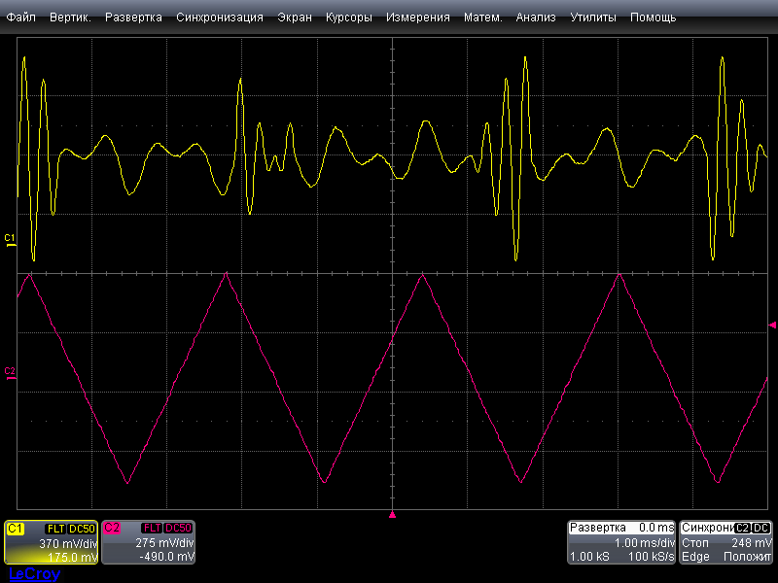Click the pink C2 channel descriptor box
The height and width of the screenshot is (583, 778).
pos(148,542)
